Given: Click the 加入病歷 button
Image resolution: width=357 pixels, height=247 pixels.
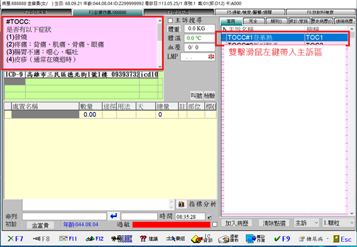Looking at the screenshot, I should (237, 223).
